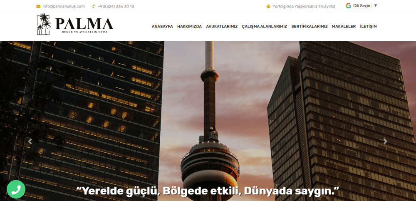This screenshot has width=416, height=201.
Task: Click the globe icon for abroad residents
Action: point(268,6)
